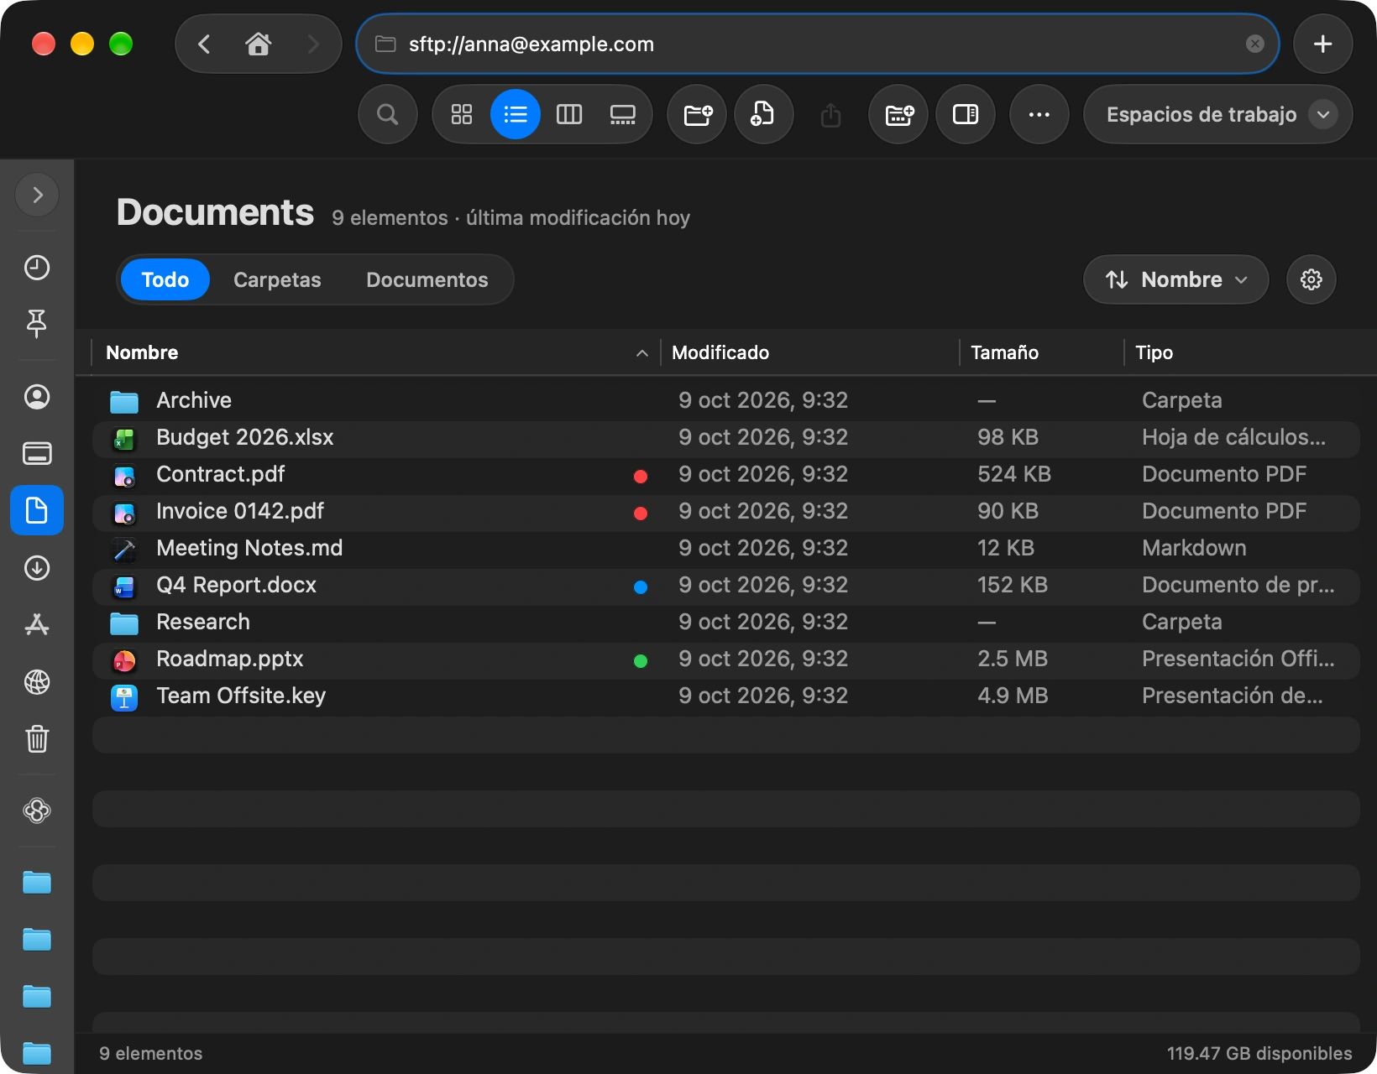Open the Nombre sort dropdown
The height and width of the screenshot is (1074, 1377).
1175,279
